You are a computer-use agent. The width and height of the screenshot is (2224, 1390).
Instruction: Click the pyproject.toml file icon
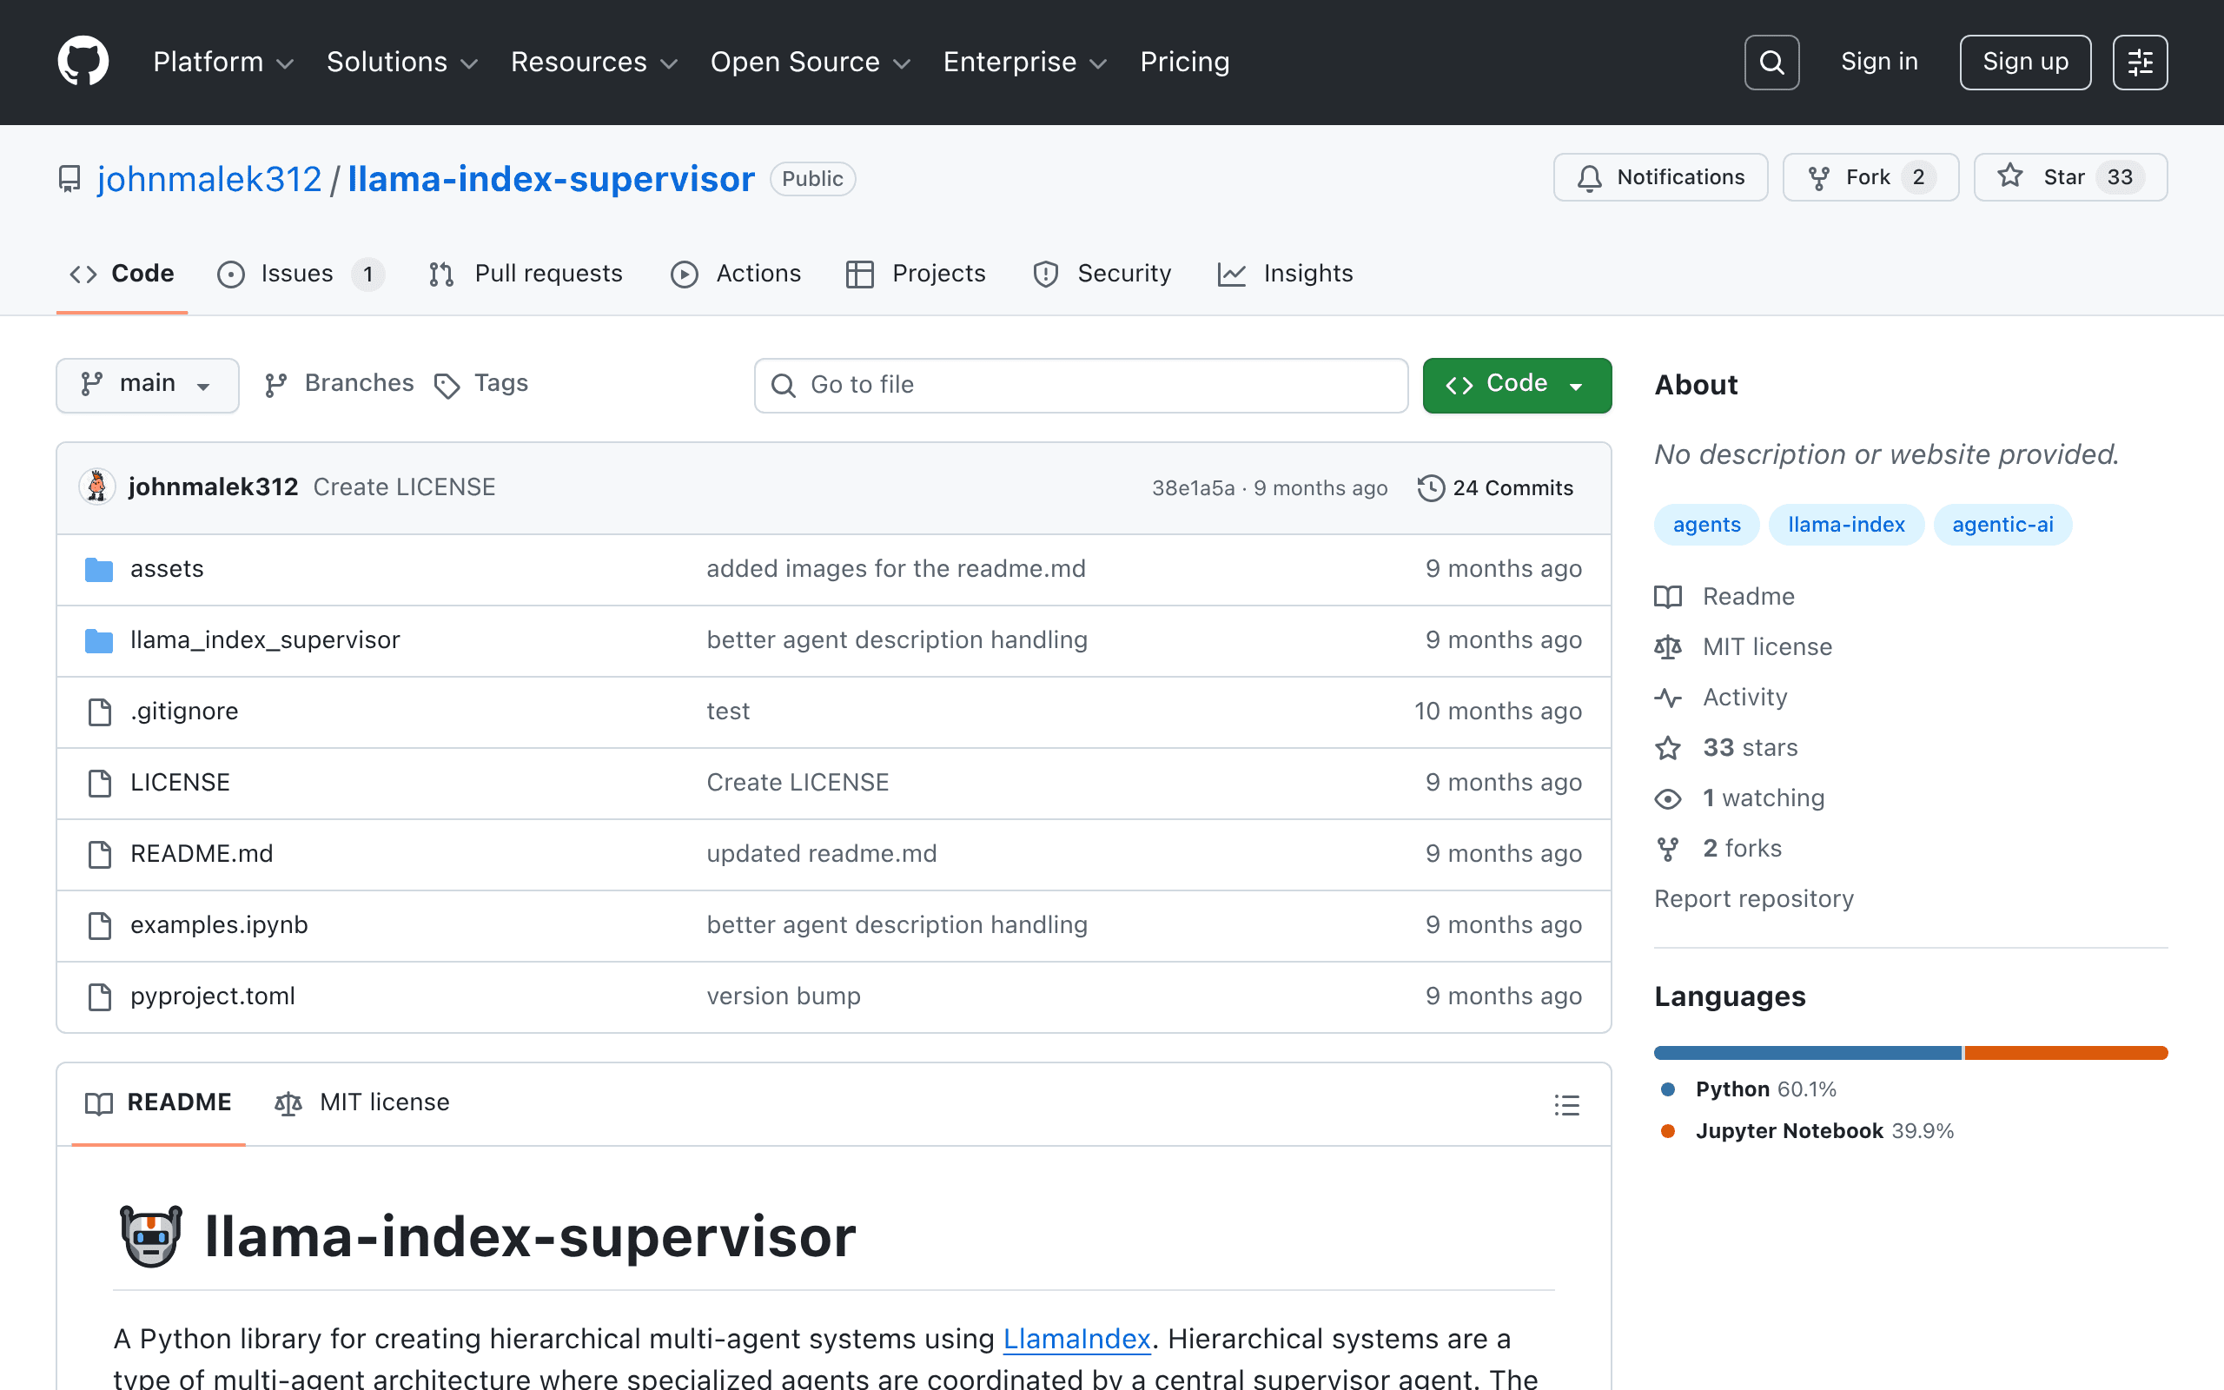99,996
